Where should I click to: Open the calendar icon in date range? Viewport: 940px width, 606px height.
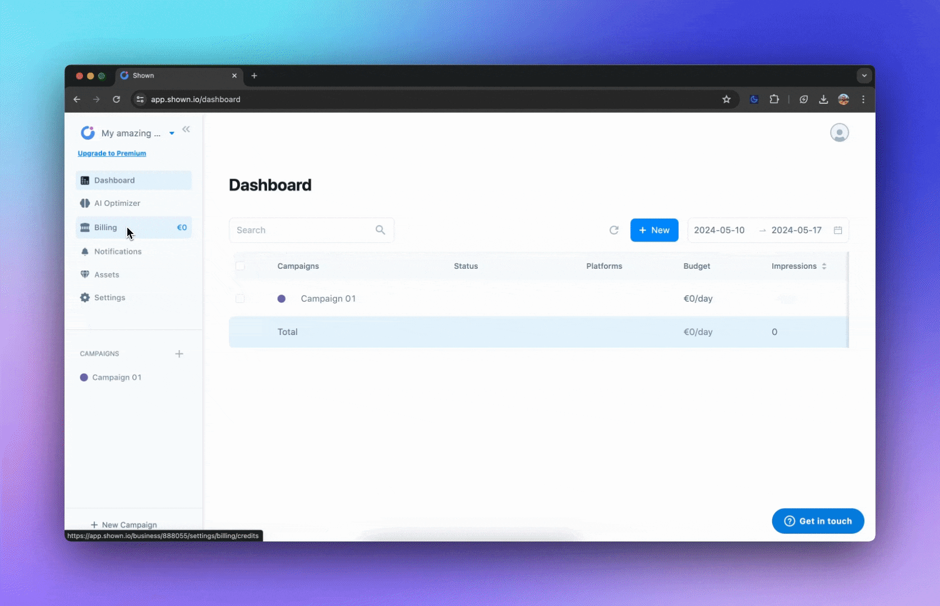tap(838, 230)
